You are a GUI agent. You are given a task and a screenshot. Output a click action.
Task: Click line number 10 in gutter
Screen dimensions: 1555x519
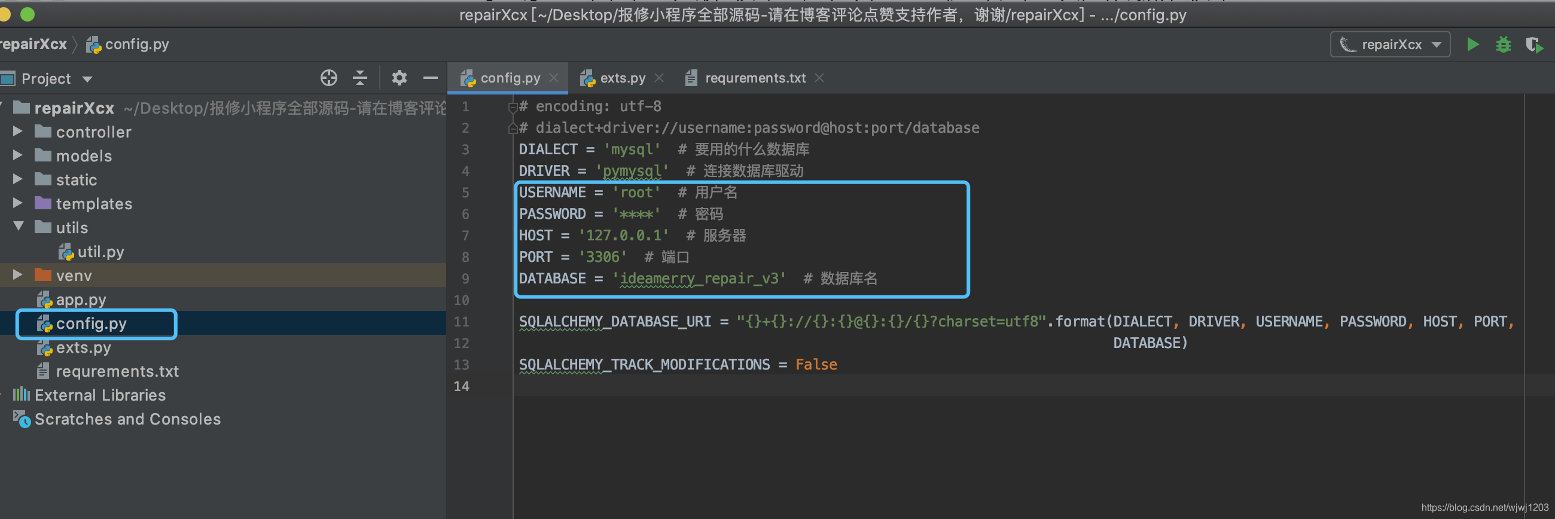tap(461, 301)
